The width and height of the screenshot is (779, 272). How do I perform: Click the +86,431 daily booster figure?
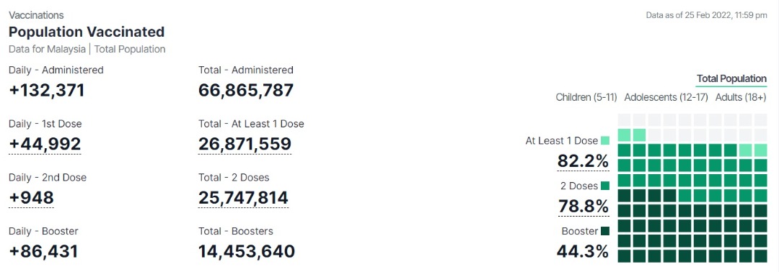click(x=44, y=251)
